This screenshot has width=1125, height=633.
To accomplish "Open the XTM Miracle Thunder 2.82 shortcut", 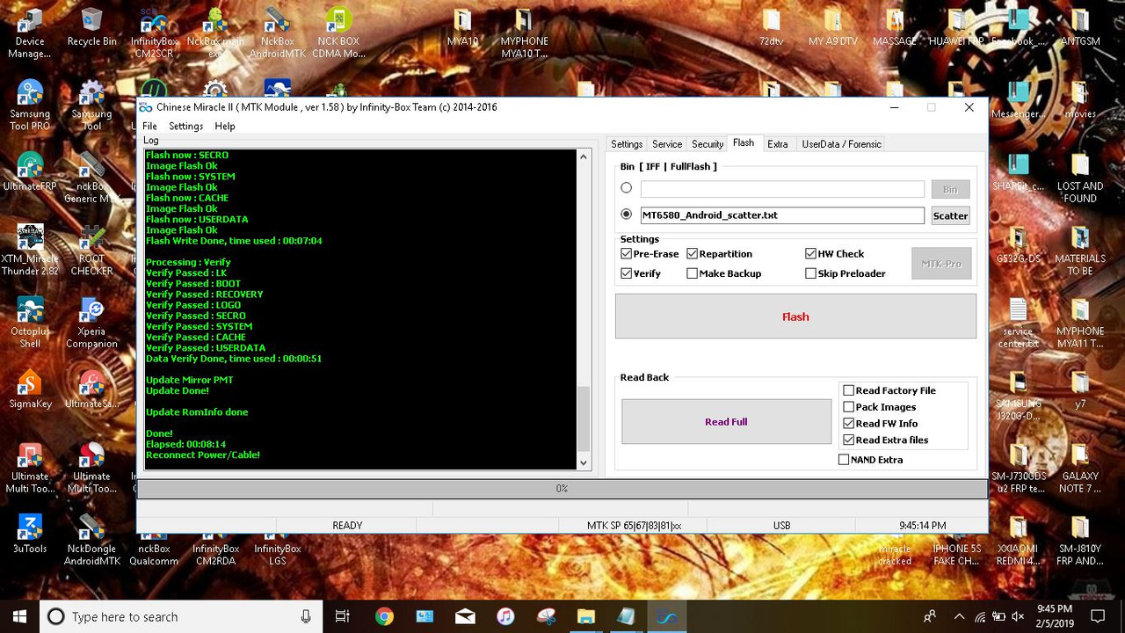I will coord(30,250).
